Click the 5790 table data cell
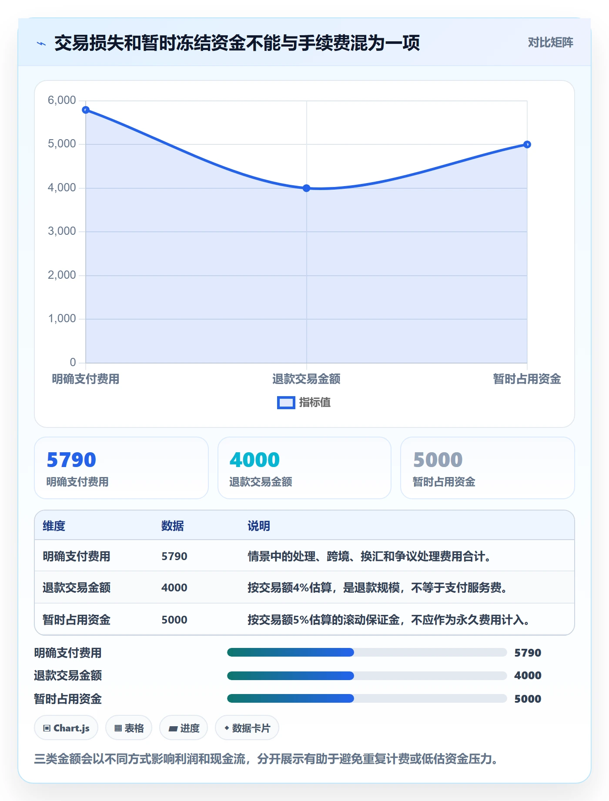Image resolution: width=609 pixels, height=801 pixels. [x=174, y=556]
